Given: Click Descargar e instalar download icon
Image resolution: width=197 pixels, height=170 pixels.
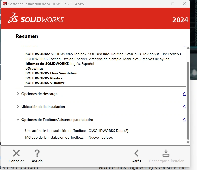Looking at the screenshot, I should click(x=166, y=153).
